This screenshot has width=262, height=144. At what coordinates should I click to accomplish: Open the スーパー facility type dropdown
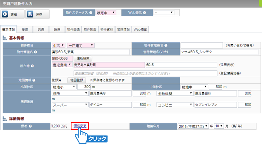click(70, 105)
